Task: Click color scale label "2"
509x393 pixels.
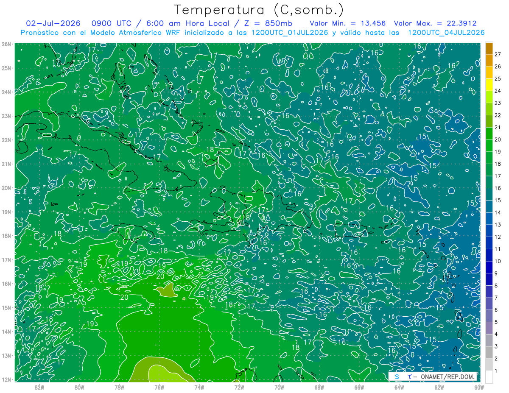Action: (x=496, y=358)
